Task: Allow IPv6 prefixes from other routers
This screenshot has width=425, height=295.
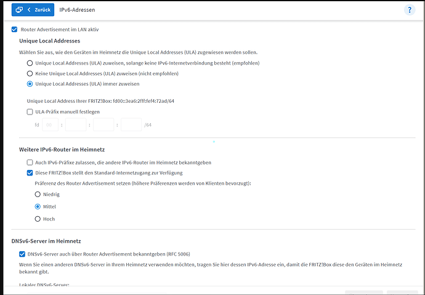Action: point(30,162)
